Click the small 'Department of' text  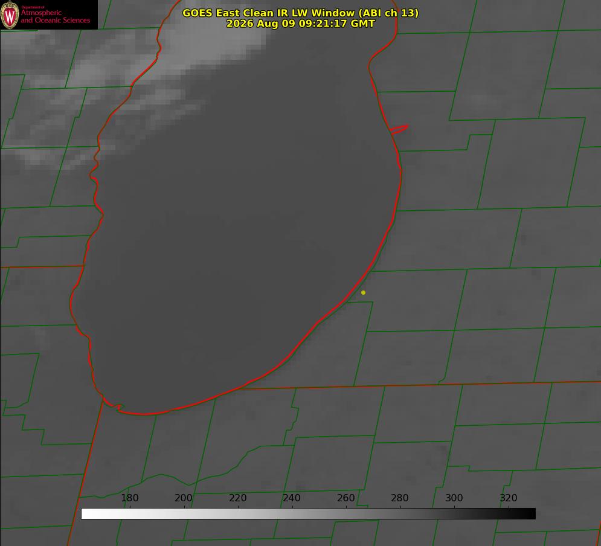click(33, 7)
